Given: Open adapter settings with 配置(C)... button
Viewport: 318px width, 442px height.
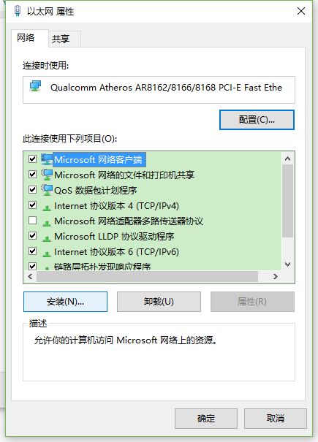Looking at the screenshot, I should (x=257, y=120).
